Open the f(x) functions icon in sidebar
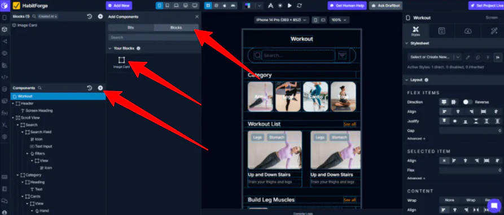504x215 pixels. click(4, 113)
